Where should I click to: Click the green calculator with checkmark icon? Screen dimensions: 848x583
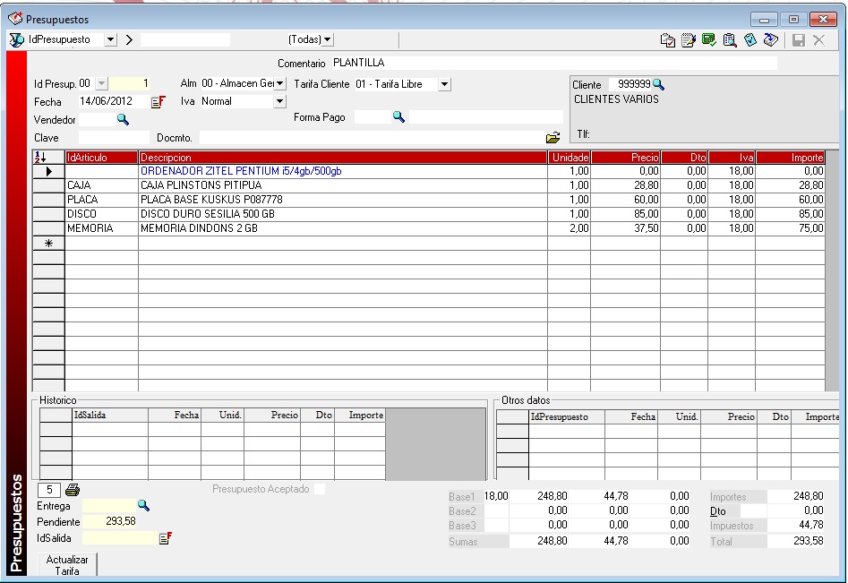pos(708,40)
